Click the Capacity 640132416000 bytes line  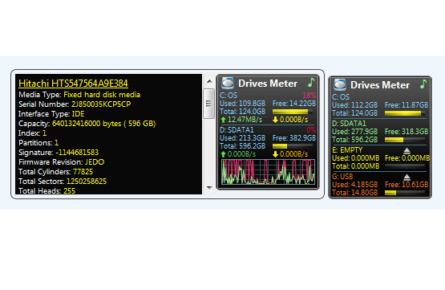(87, 124)
